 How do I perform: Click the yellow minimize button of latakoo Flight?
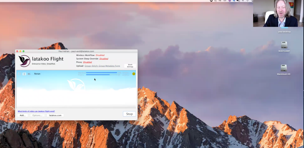pos(20,51)
